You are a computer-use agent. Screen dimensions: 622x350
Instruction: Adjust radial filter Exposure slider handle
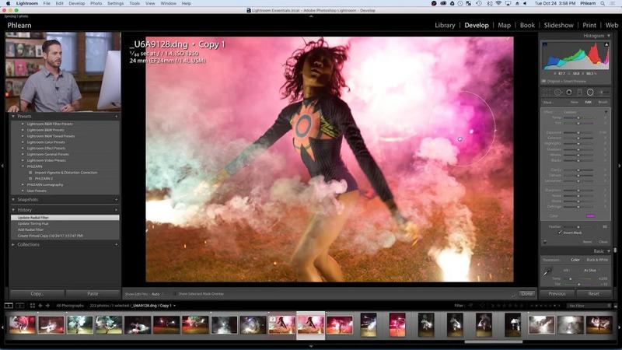click(578, 132)
